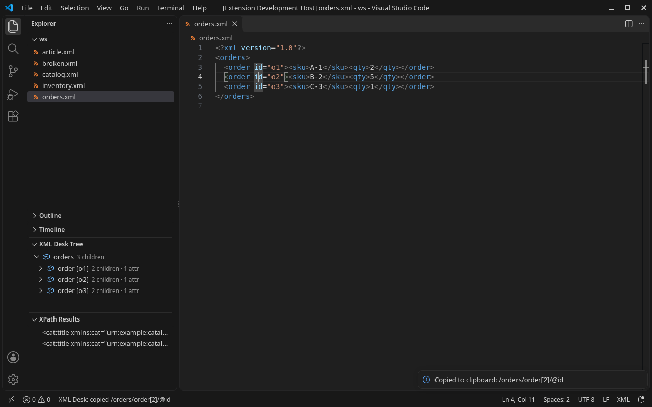Click the VS Code logo icon
Image resolution: width=652 pixels, height=407 pixels.
(x=9, y=8)
